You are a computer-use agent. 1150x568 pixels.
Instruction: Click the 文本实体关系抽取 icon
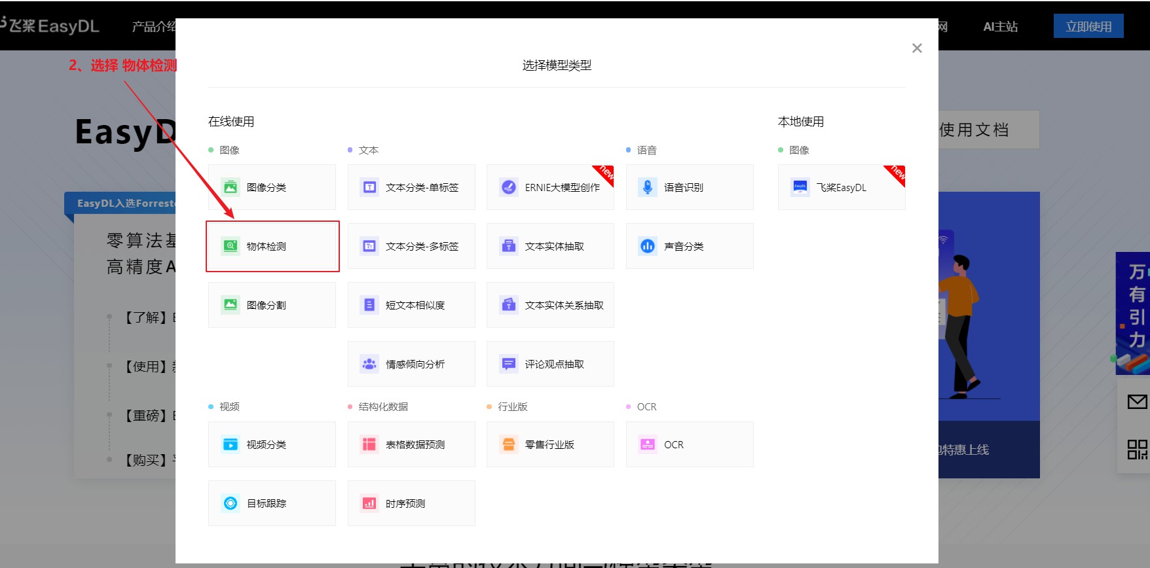(508, 305)
